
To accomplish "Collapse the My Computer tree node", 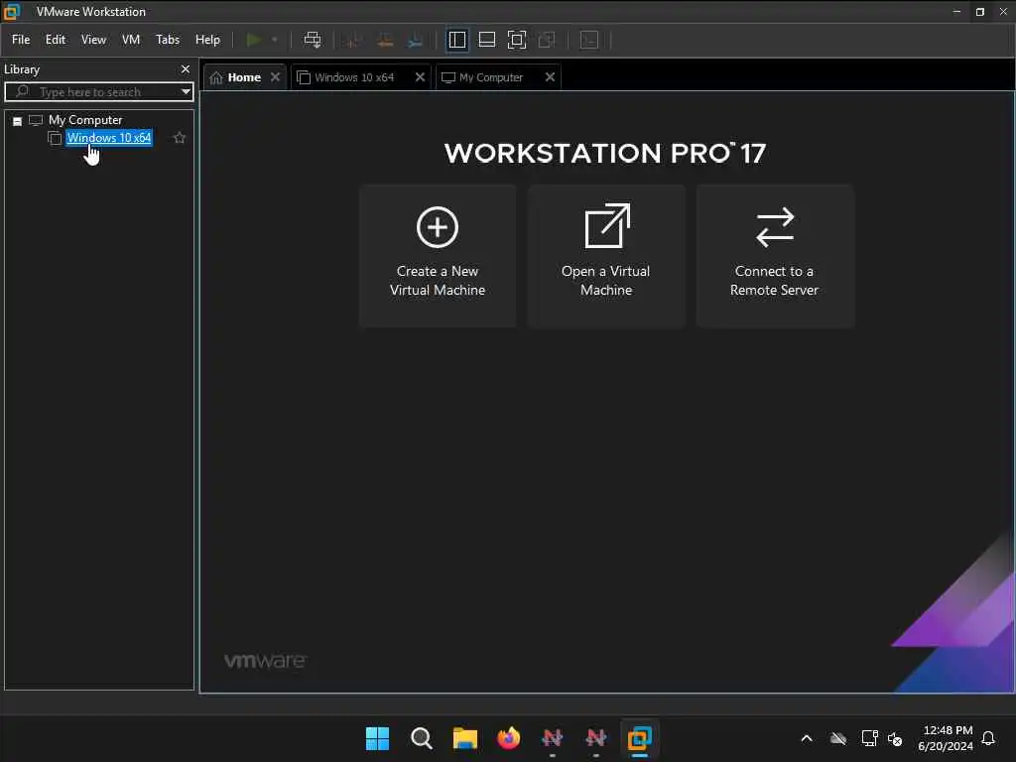I will tap(18, 121).
